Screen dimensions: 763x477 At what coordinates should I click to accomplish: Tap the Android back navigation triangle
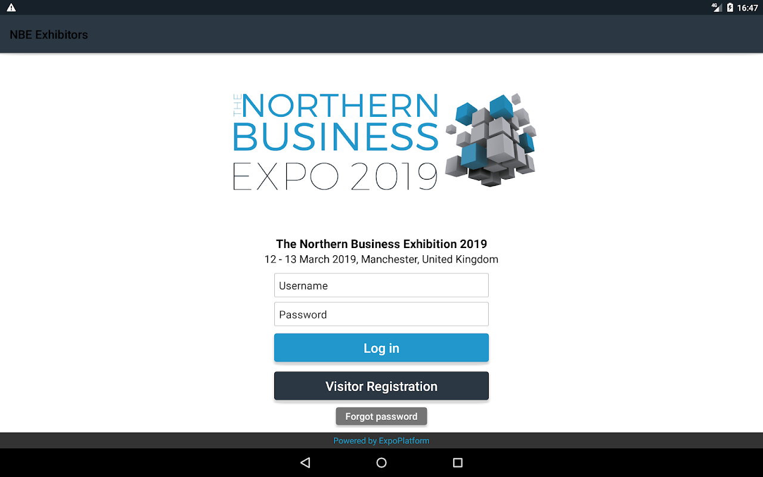tap(305, 463)
